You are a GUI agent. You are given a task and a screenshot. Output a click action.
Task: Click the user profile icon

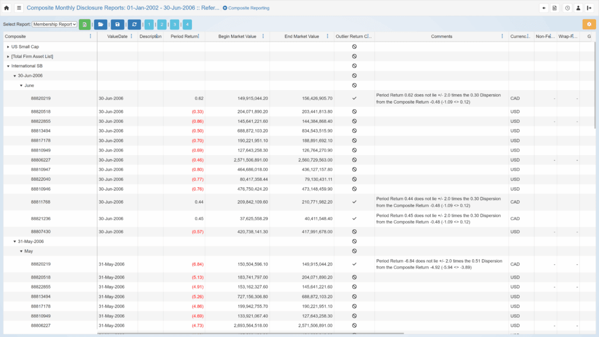(x=578, y=8)
